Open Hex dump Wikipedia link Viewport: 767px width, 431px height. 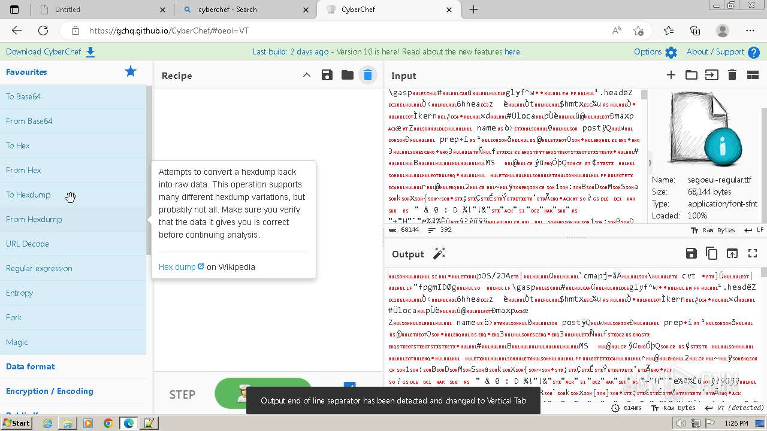(182, 267)
